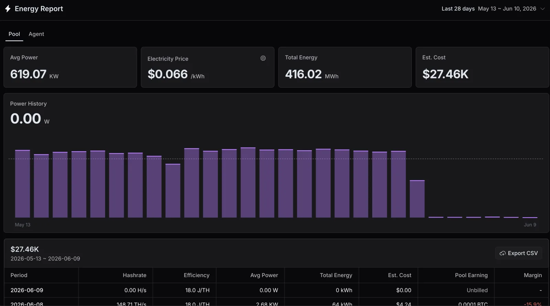
Task: Click the date range 2026-05-13 ~ 2026-06-09 text
Action: tap(45, 259)
